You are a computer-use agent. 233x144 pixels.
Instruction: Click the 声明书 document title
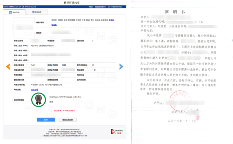[175, 12]
